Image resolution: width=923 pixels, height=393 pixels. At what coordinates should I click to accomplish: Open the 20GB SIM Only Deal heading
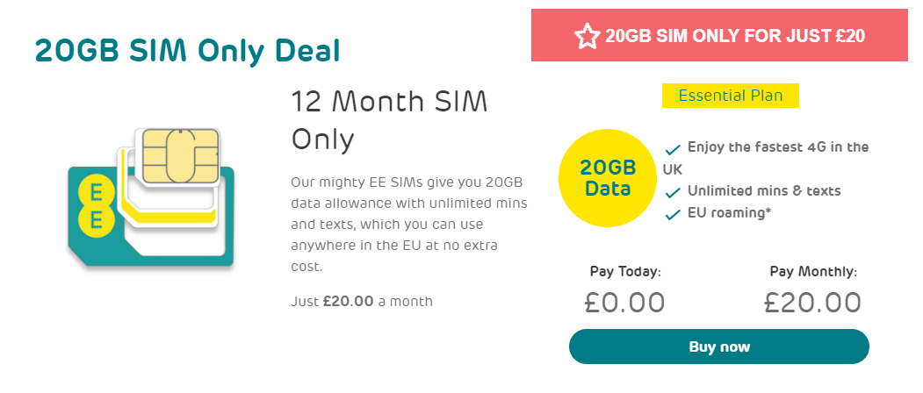pos(188,51)
